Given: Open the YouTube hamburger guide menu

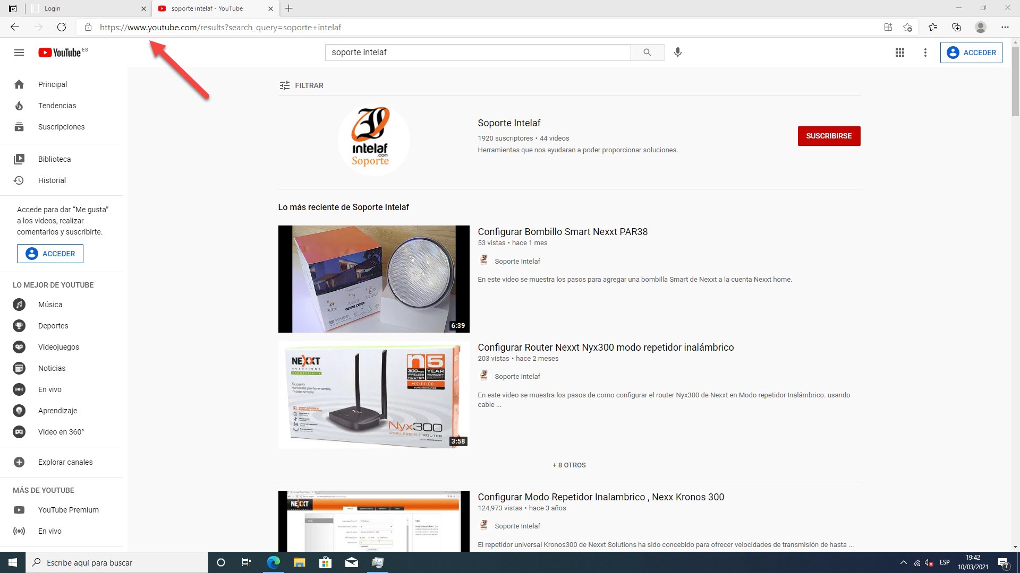Looking at the screenshot, I should coord(19,53).
